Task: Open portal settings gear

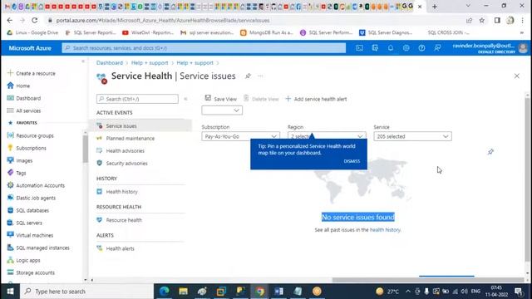Action: 406,48
